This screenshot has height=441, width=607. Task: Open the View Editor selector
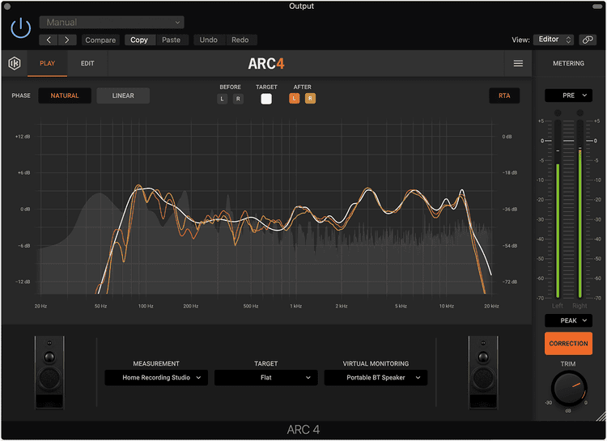554,40
